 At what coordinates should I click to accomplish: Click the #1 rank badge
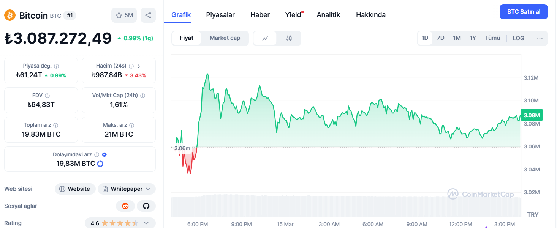pos(70,15)
